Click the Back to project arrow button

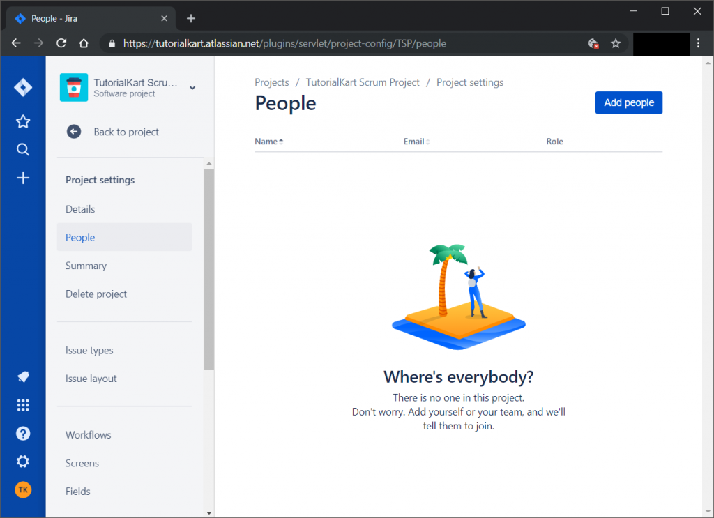coord(73,132)
